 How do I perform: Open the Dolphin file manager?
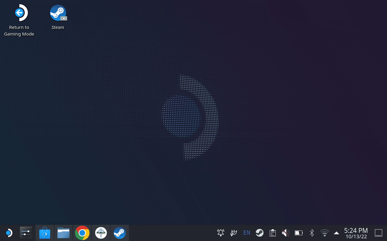pos(63,233)
